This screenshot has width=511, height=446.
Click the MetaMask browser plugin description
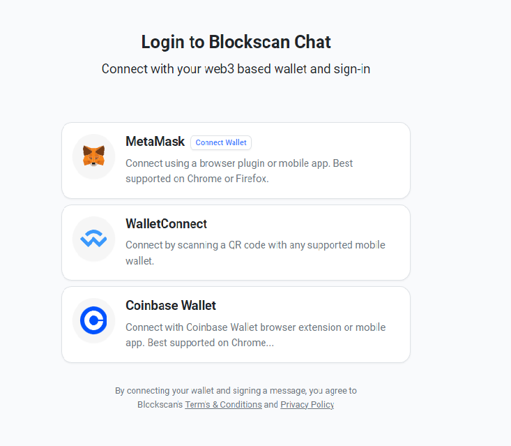click(x=239, y=171)
